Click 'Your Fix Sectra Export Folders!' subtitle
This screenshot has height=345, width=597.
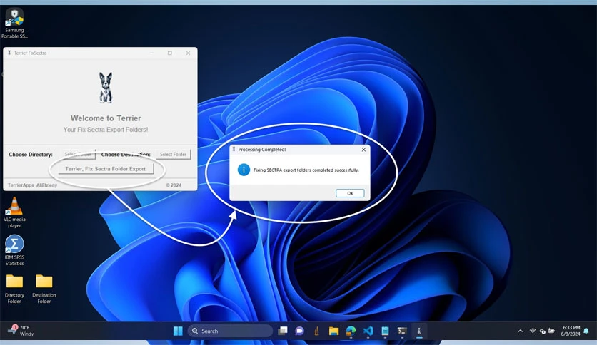[x=106, y=130]
